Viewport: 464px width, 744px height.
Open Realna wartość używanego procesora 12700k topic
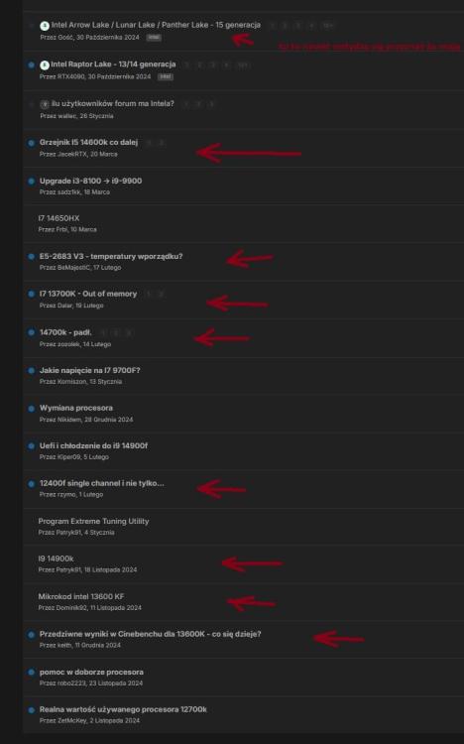123,709
